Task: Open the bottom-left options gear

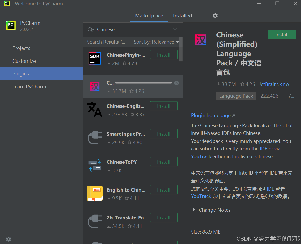Action: (9, 239)
